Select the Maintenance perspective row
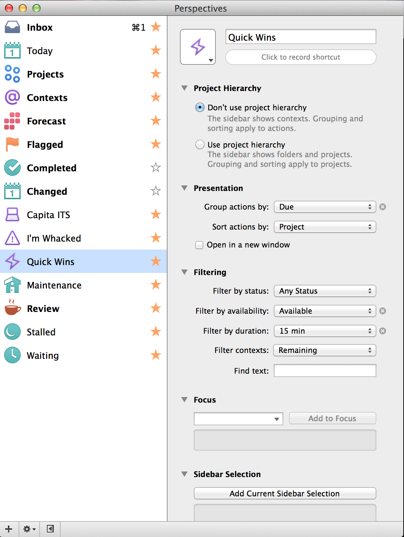This screenshot has height=537, width=404. click(x=83, y=285)
